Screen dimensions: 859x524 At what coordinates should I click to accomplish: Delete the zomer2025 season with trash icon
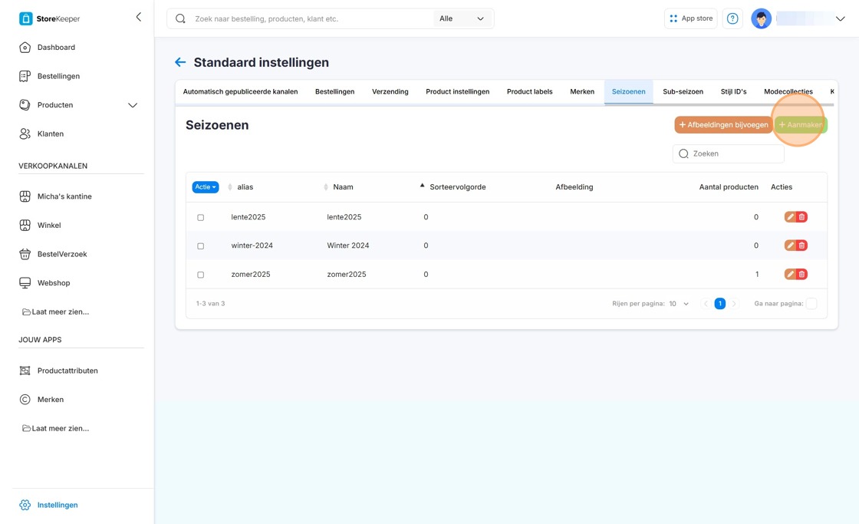[801, 274]
